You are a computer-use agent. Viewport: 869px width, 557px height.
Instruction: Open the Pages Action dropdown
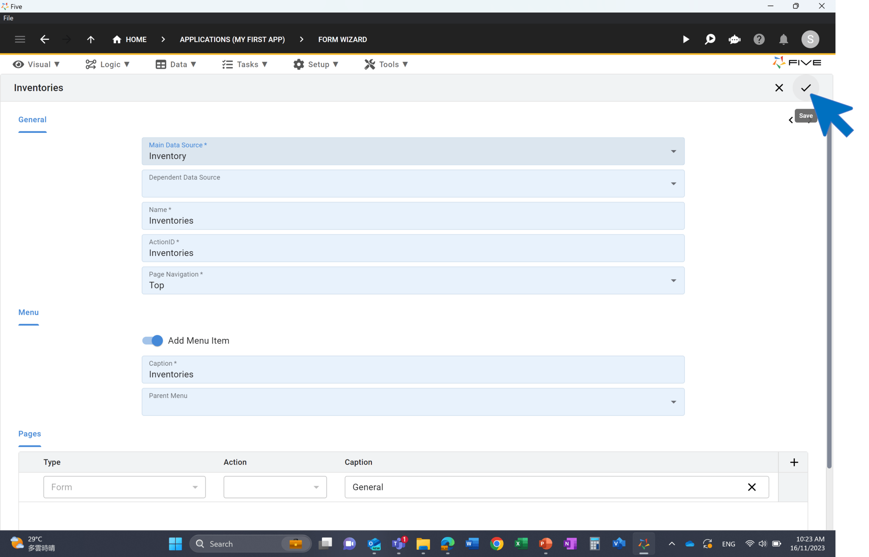pos(275,487)
